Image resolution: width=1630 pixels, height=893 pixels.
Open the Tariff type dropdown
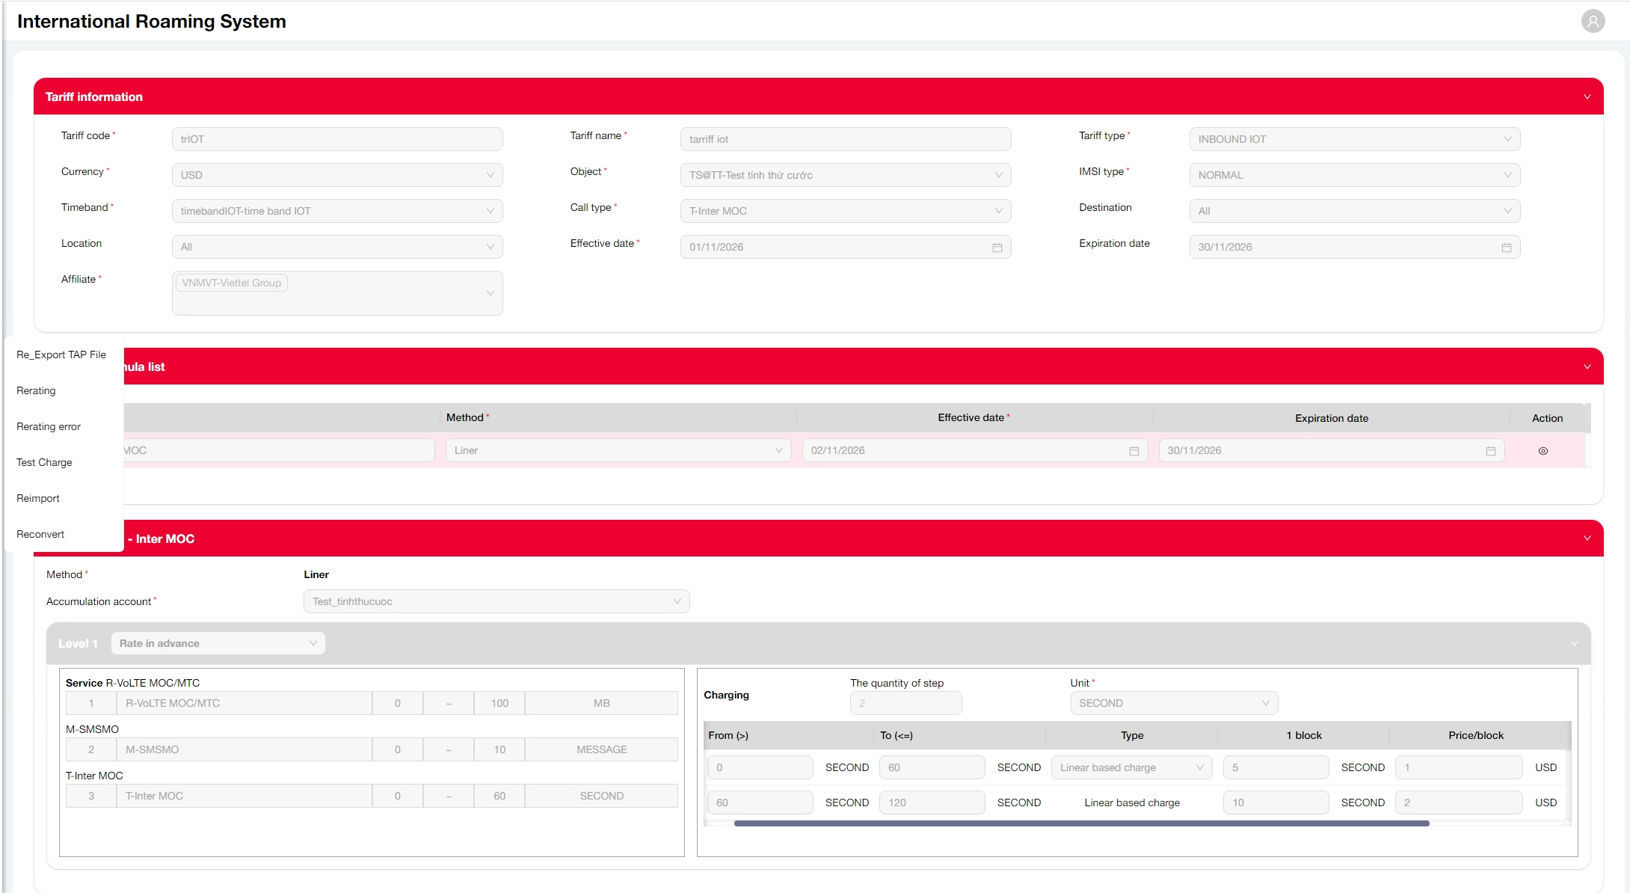click(1354, 139)
